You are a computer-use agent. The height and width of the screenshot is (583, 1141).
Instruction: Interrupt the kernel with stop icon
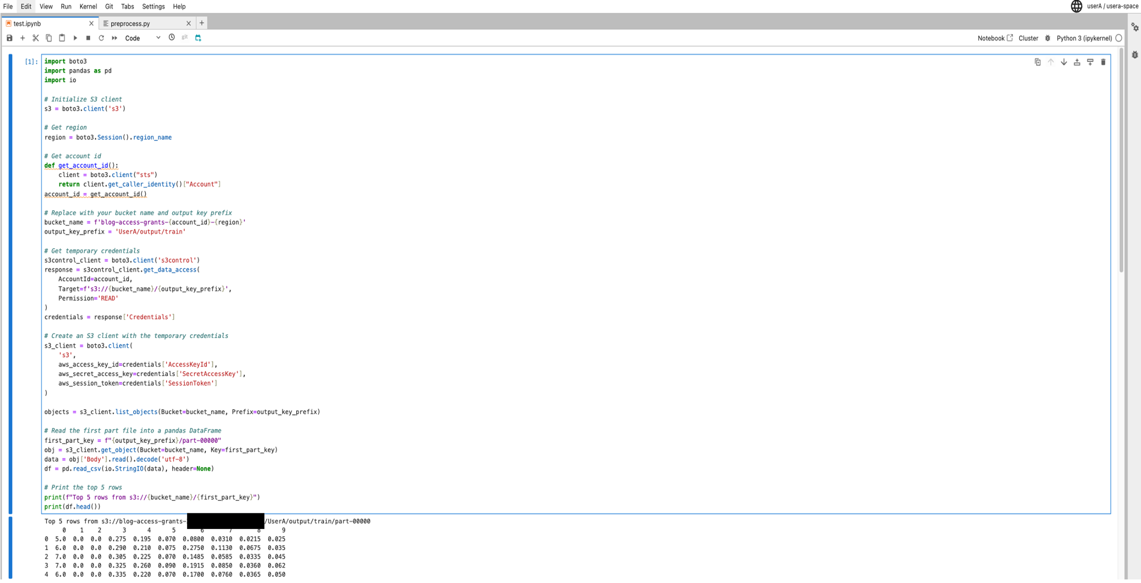coord(88,38)
